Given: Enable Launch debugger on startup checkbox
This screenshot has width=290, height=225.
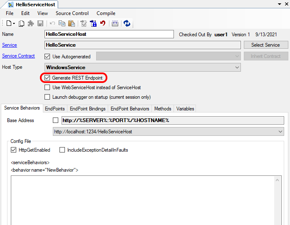Looking at the screenshot, I should click(47, 97).
